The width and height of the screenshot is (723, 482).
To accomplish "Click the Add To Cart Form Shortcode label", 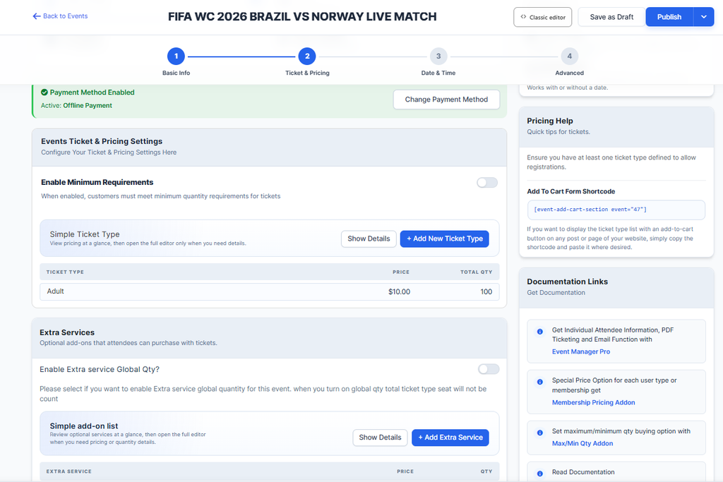I will [570, 191].
